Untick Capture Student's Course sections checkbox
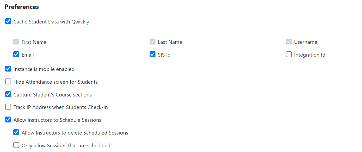362x152 pixels. pos(8,94)
